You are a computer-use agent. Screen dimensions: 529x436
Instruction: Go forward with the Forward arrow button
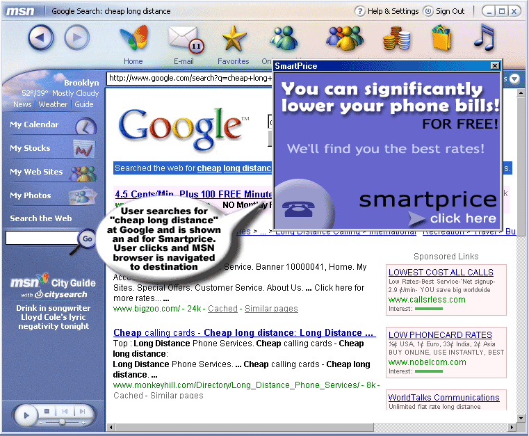(x=77, y=38)
